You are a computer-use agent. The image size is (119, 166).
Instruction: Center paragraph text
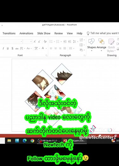(x=56, y=49)
